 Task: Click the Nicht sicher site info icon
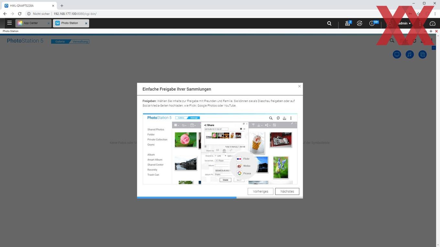pyautogui.click(x=29, y=14)
